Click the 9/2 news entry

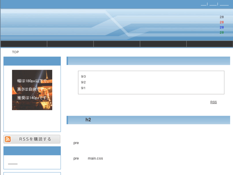click(83, 82)
